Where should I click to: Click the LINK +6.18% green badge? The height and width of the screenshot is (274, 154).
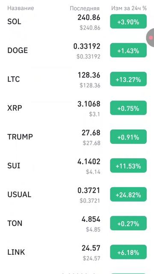(128, 252)
